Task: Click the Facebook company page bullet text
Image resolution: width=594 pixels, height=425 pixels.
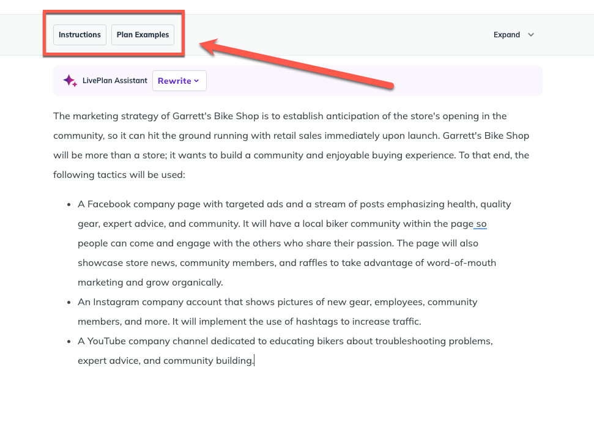Action: [294, 243]
